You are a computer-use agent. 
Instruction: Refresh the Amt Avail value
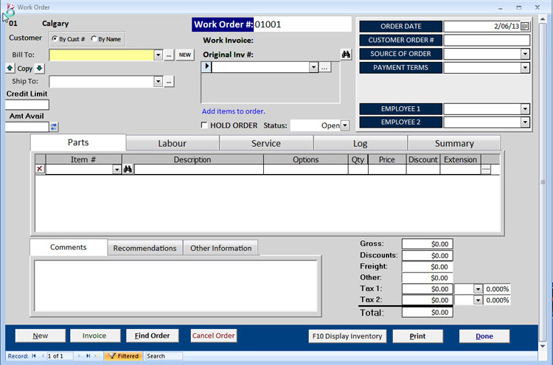pyautogui.click(x=54, y=127)
